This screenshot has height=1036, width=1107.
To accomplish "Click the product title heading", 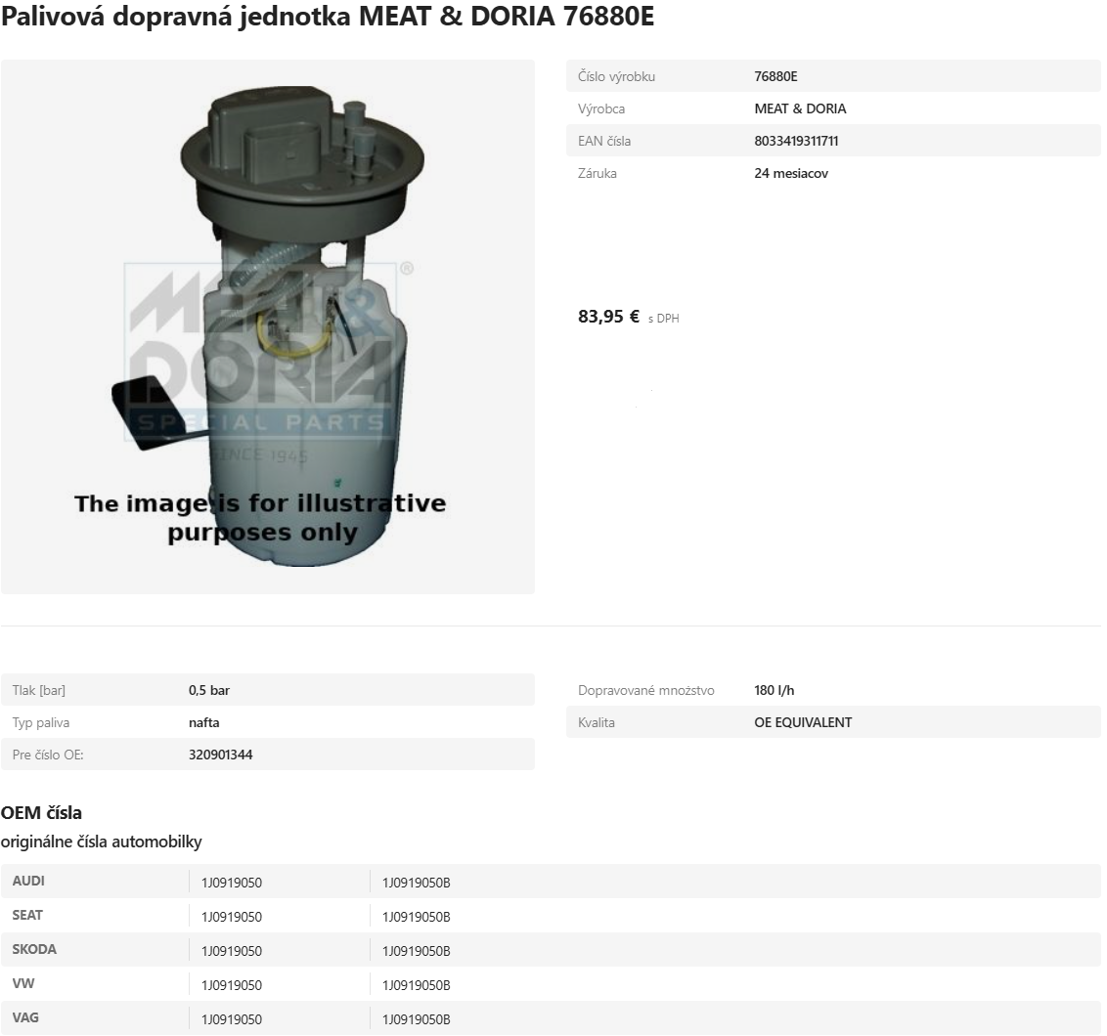I will tap(328, 19).
